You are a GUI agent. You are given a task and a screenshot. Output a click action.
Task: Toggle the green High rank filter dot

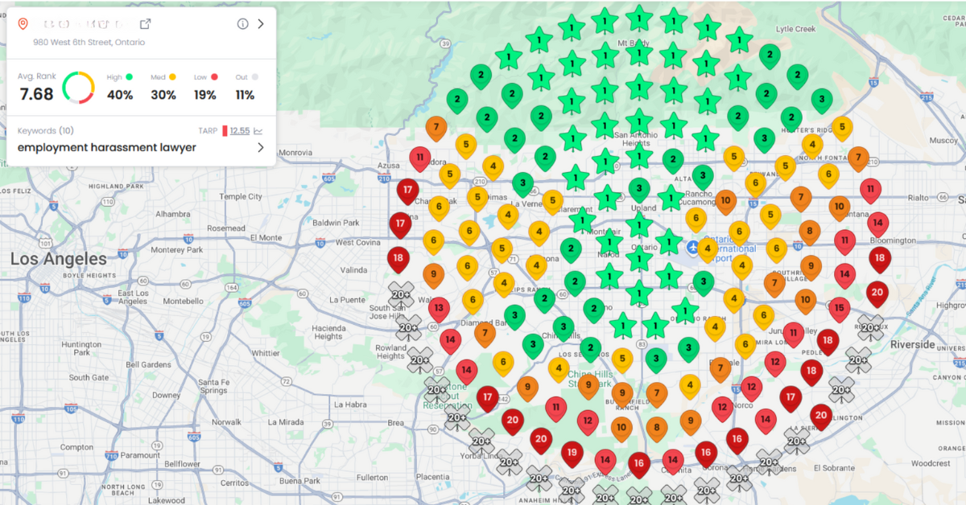(x=129, y=77)
